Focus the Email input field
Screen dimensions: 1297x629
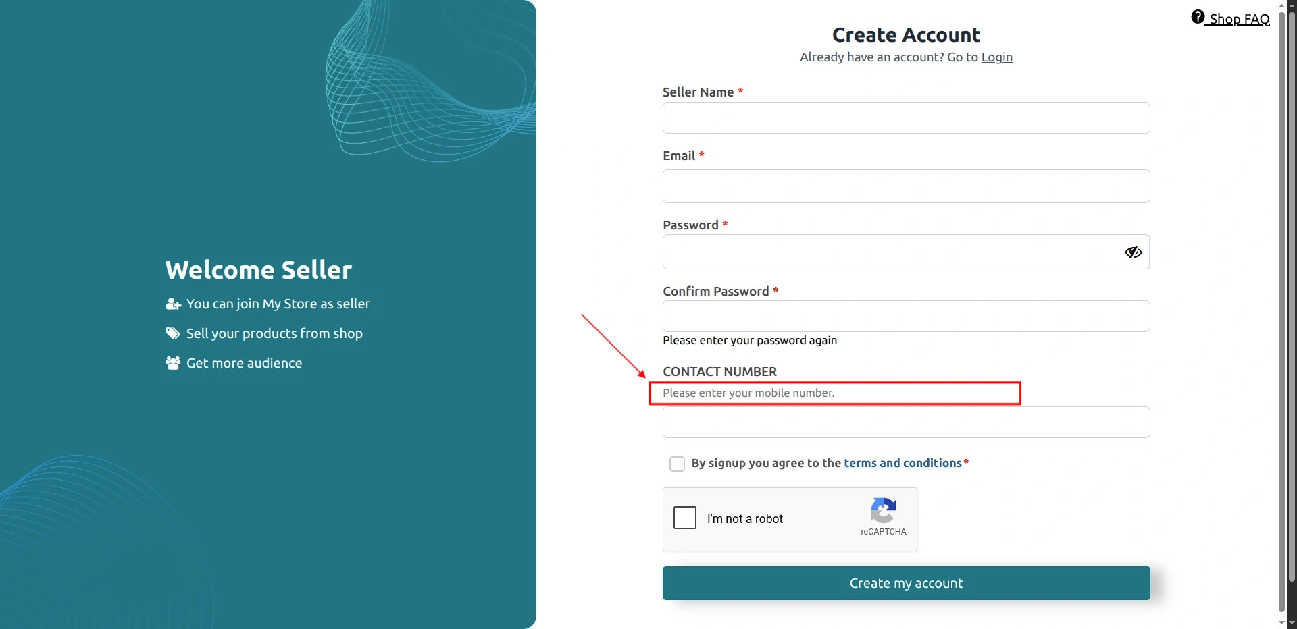[906, 186]
